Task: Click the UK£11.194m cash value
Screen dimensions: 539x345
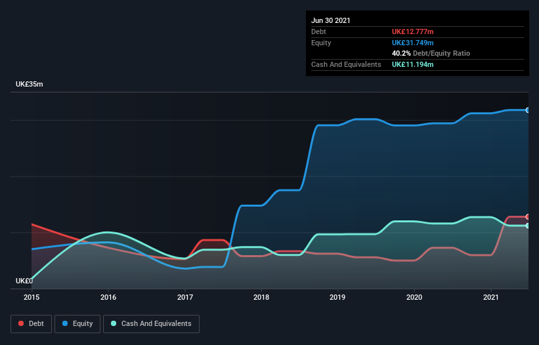Action: [412, 64]
